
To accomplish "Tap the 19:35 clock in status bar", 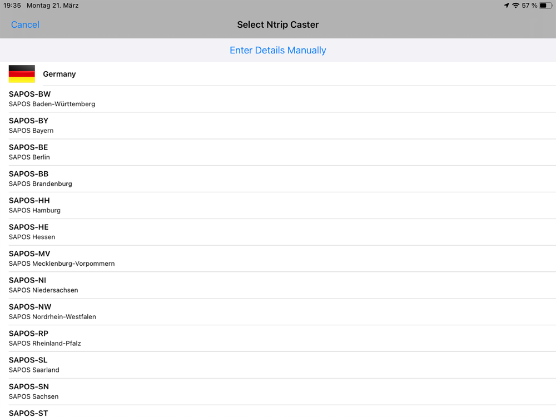I will pos(12,6).
